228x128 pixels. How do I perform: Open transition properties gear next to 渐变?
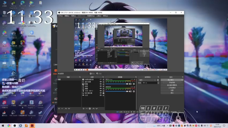coord(158,80)
